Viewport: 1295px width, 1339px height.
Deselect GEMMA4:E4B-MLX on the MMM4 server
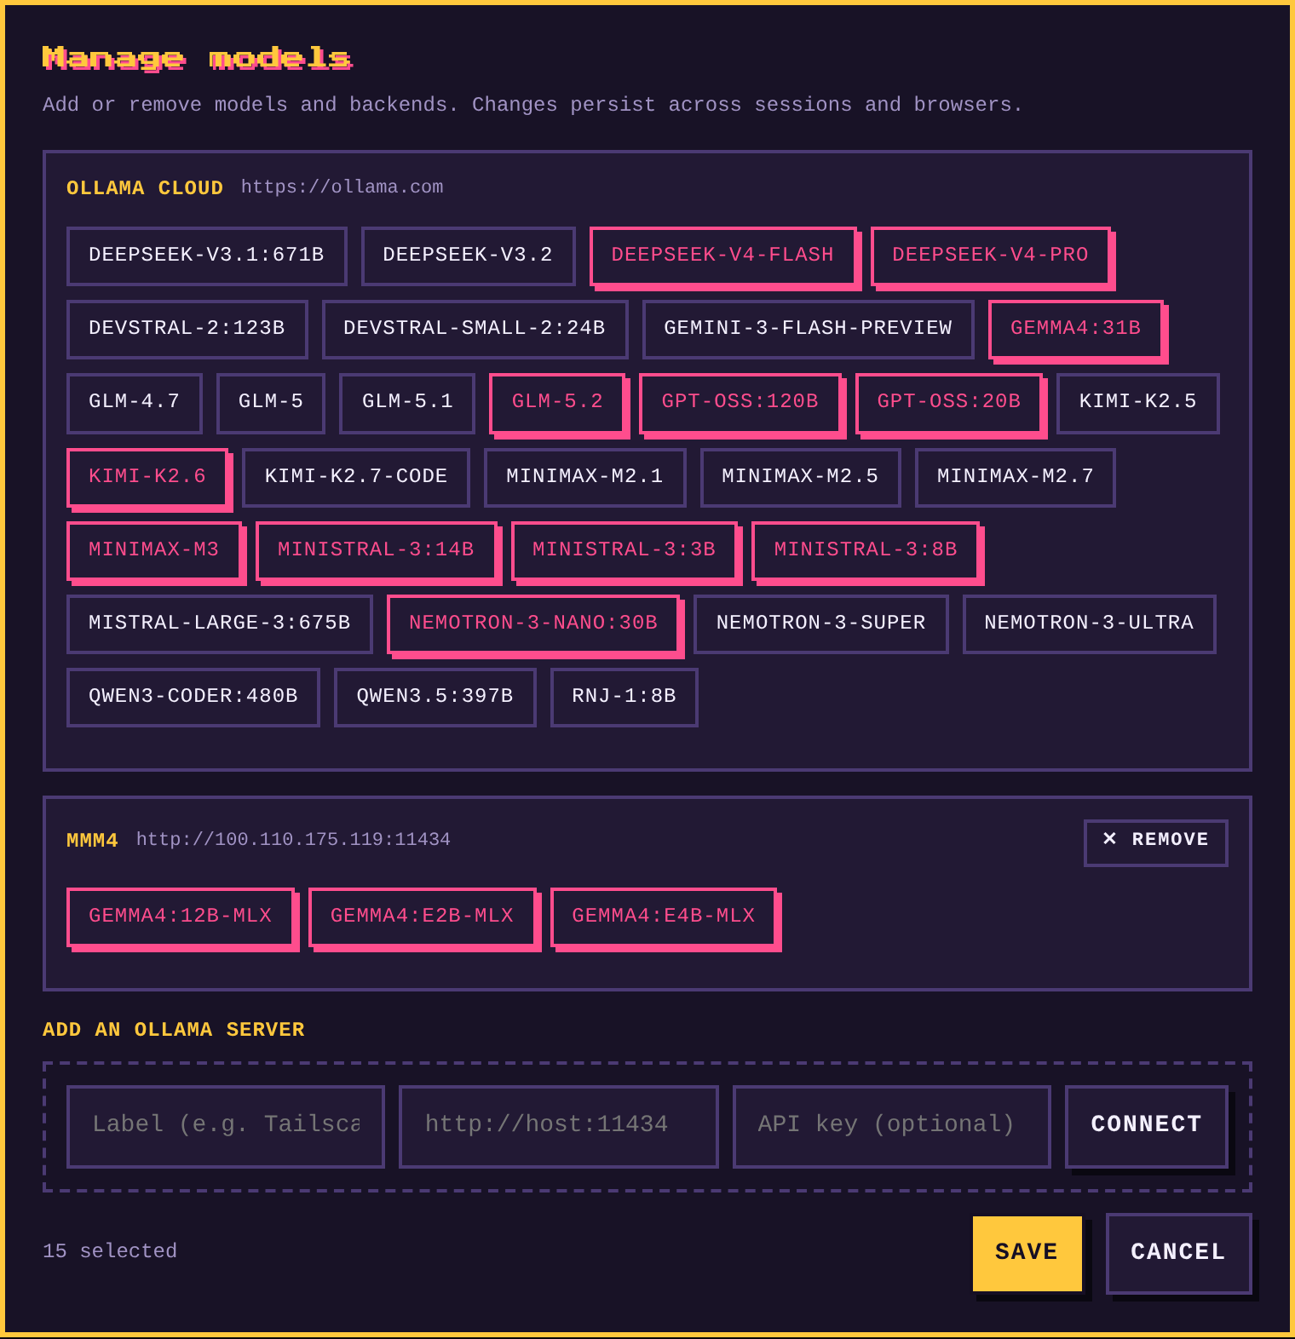[x=664, y=917]
